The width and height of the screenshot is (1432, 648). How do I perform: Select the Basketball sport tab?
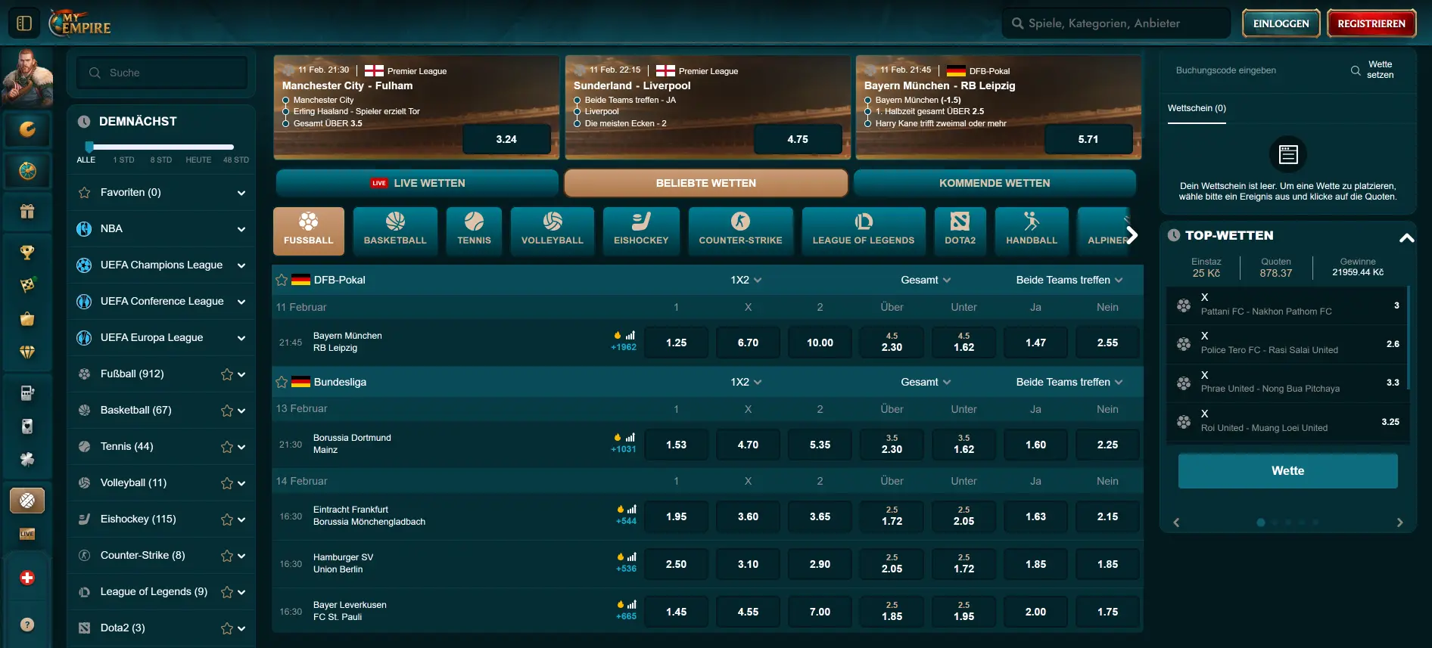click(x=395, y=231)
